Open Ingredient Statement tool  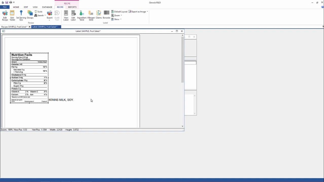[82, 15]
